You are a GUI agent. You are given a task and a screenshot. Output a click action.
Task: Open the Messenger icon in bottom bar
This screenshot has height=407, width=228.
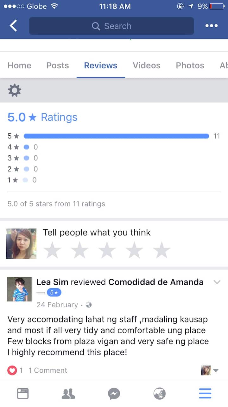[114, 394]
